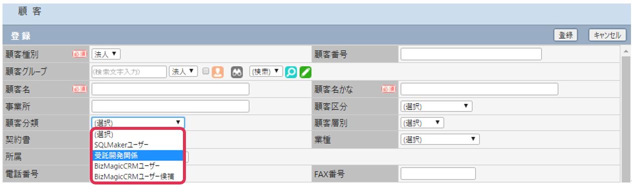Click the 顧客名かな text field
Screen dimensions: 632x186
click(479, 89)
